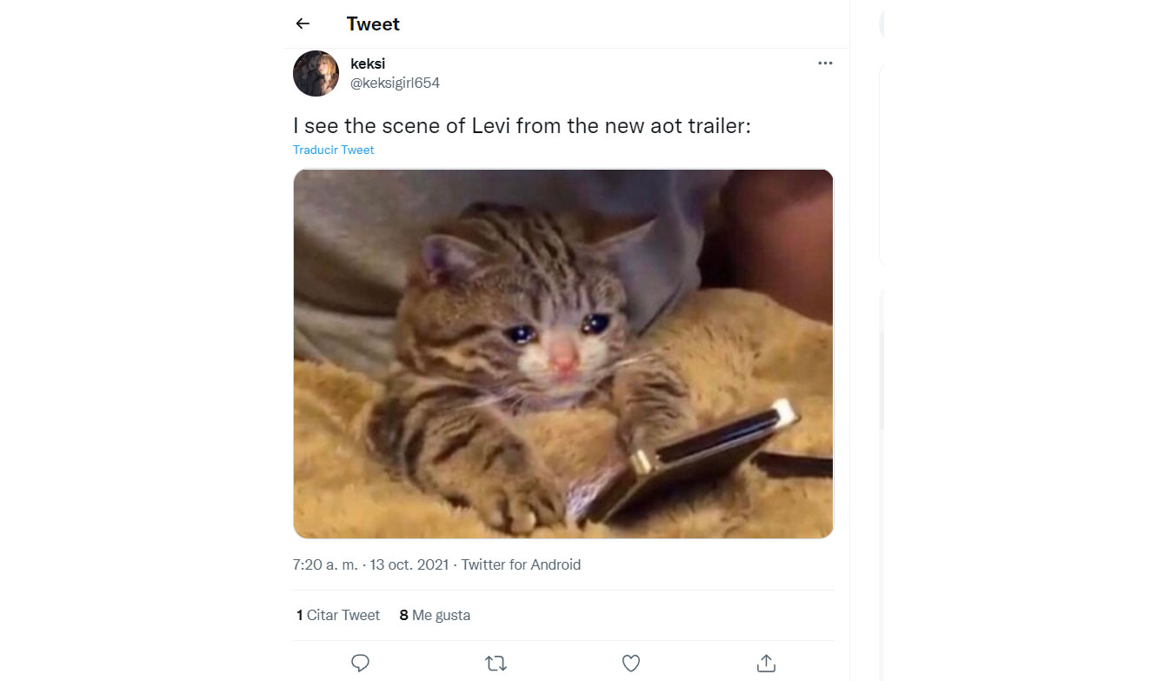Click the @keksigirl654 handle
This screenshot has height=681, width=1171.
point(395,83)
